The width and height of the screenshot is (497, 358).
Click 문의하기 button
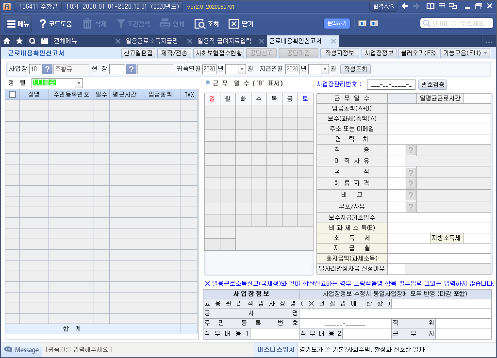tap(337, 23)
